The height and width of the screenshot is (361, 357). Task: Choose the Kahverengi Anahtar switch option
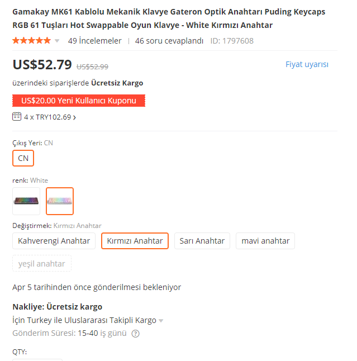[54, 241]
